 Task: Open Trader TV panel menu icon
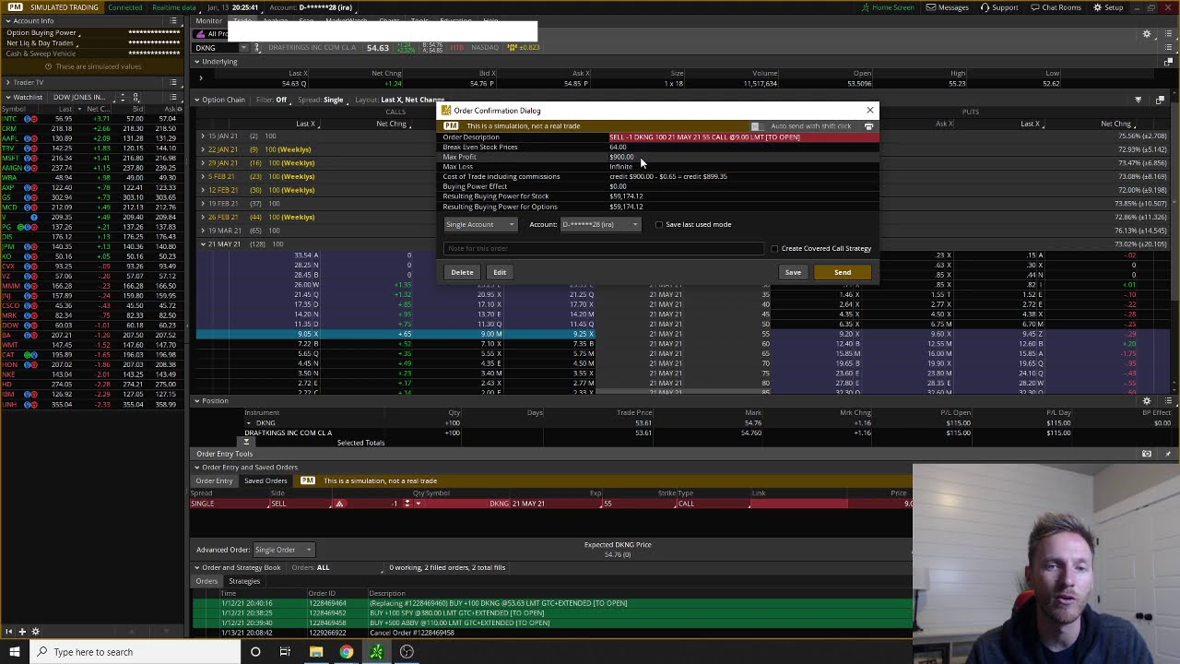point(173,82)
